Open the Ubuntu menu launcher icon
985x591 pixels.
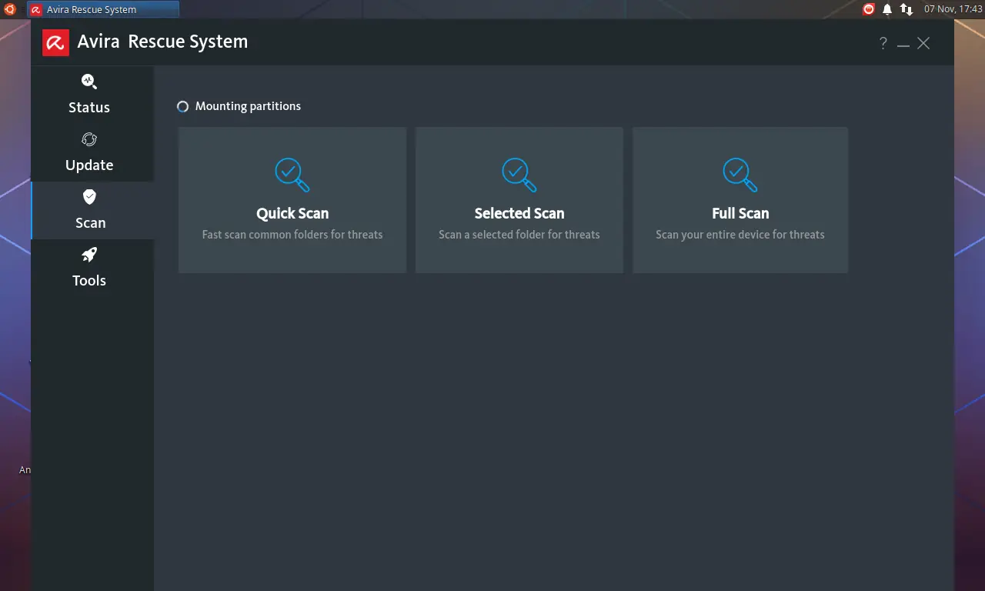(9, 9)
